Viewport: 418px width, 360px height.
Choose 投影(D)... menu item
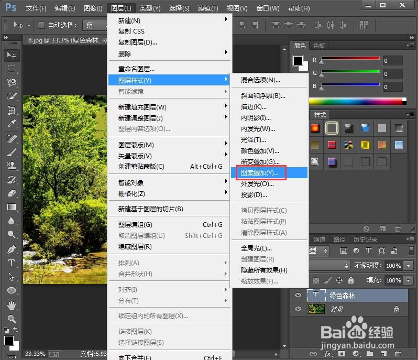[269, 194]
